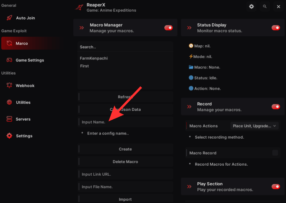The width and height of the screenshot is (286, 203).
Task: Click the Servers stack icon
Action: tap(9, 119)
